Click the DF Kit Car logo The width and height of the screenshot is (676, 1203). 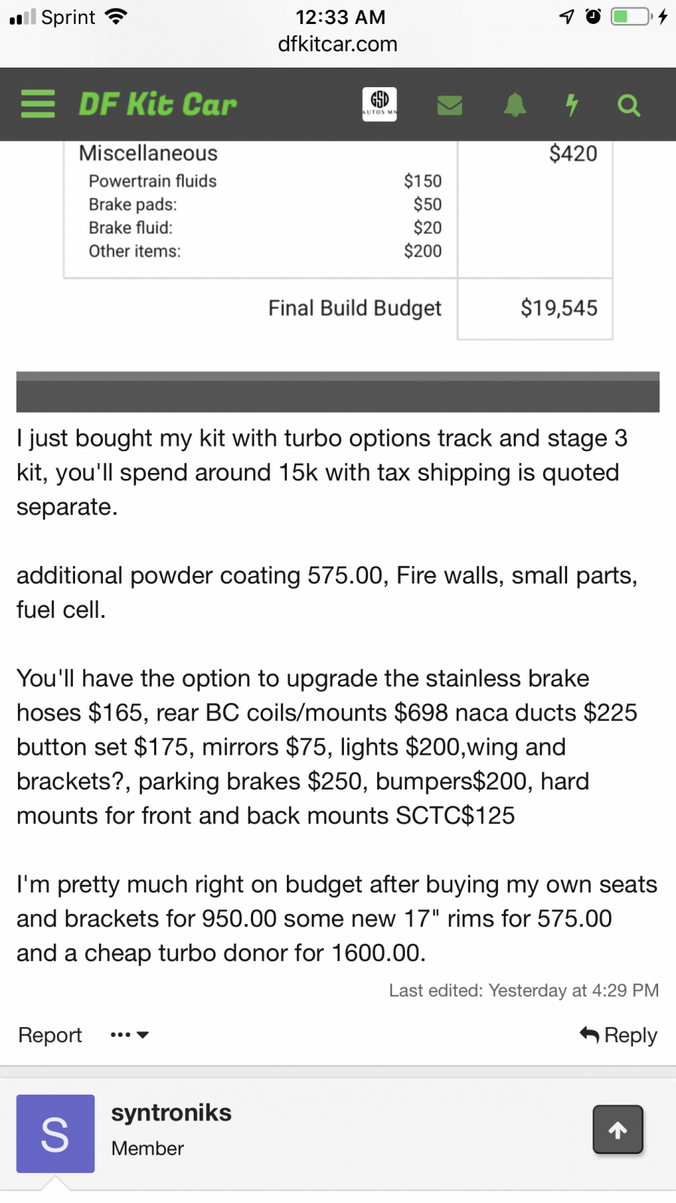coord(158,105)
